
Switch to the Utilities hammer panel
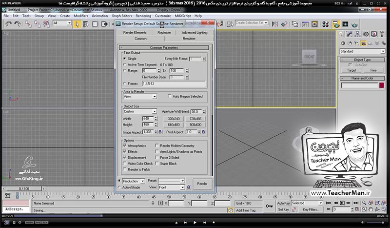pyautogui.click(x=382, y=34)
